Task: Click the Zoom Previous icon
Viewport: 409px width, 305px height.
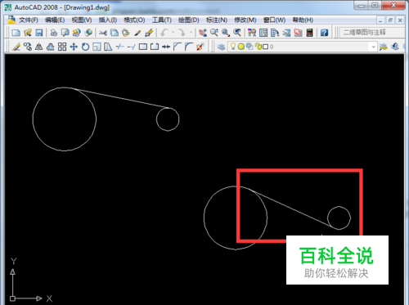Action: (x=237, y=33)
